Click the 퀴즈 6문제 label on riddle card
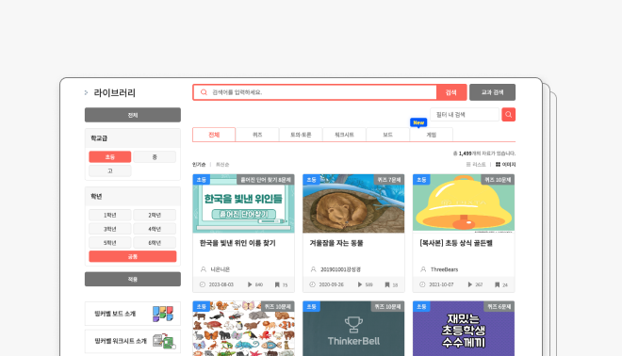This screenshot has width=622, height=356. (499, 306)
